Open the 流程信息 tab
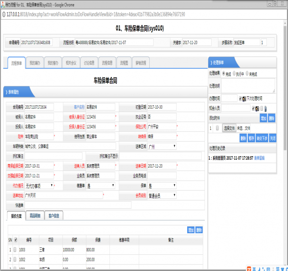The image size is (288, 271). tap(107, 63)
